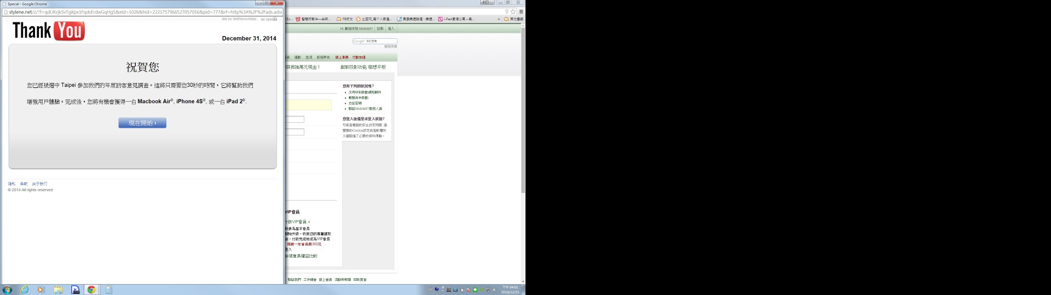Open Windows Explorer folder from taskbar
This screenshot has width=1051, height=295.
click(58, 290)
